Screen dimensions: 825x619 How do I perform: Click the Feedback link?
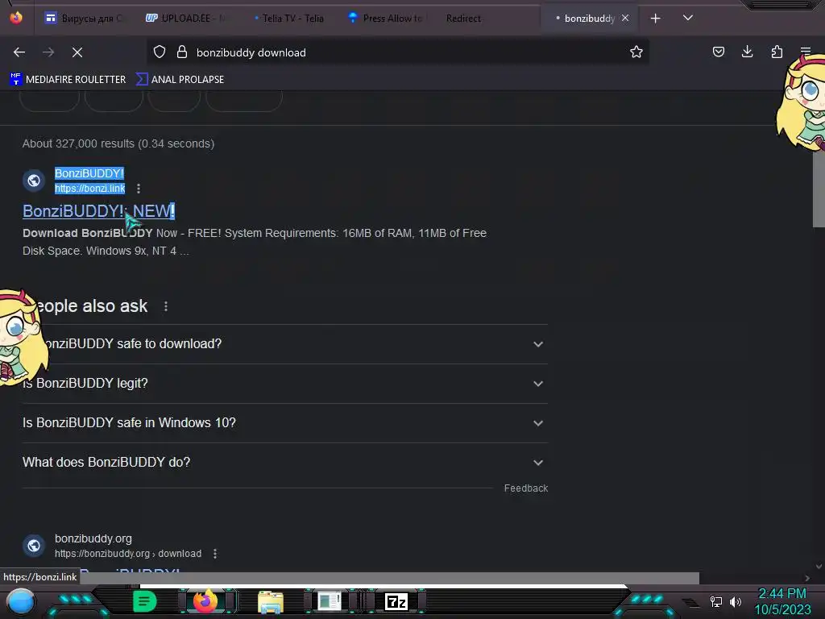(525, 488)
